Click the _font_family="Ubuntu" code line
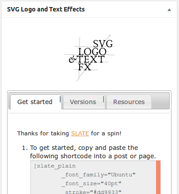Screen dimensions: 179x194 coord(99,175)
